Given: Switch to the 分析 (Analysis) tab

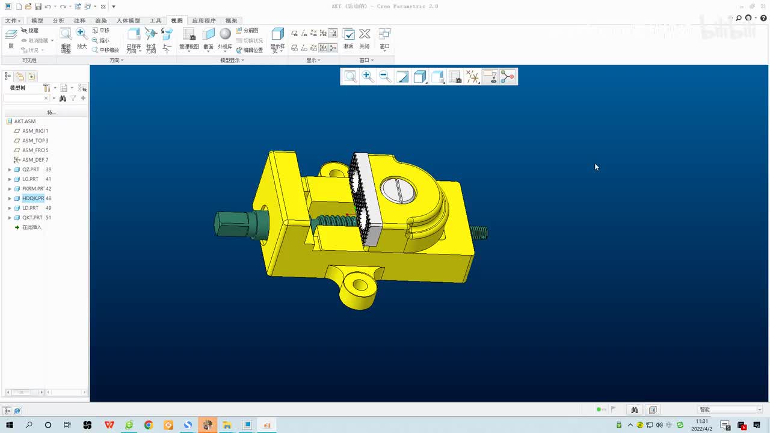Looking at the screenshot, I should 58,20.
